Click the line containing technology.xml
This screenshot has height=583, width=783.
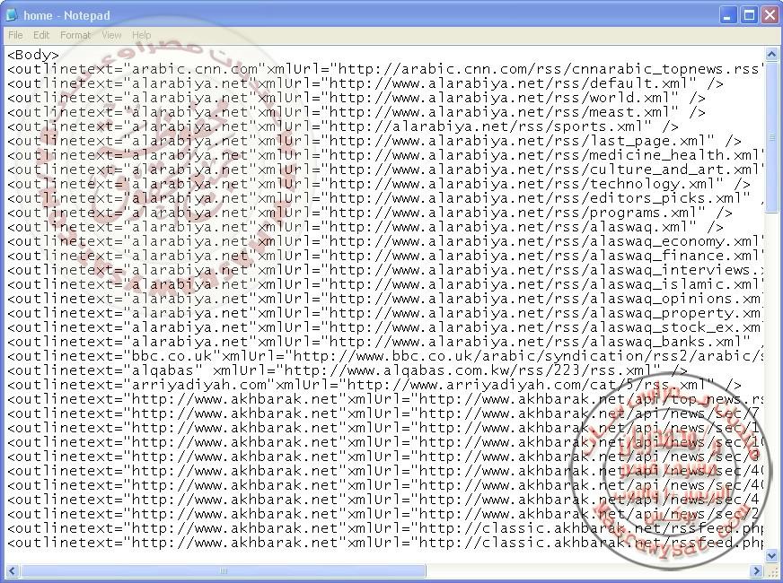[x=379, y=185]
